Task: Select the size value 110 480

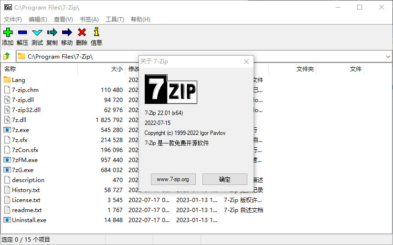Action: click(x=112, y=90)
